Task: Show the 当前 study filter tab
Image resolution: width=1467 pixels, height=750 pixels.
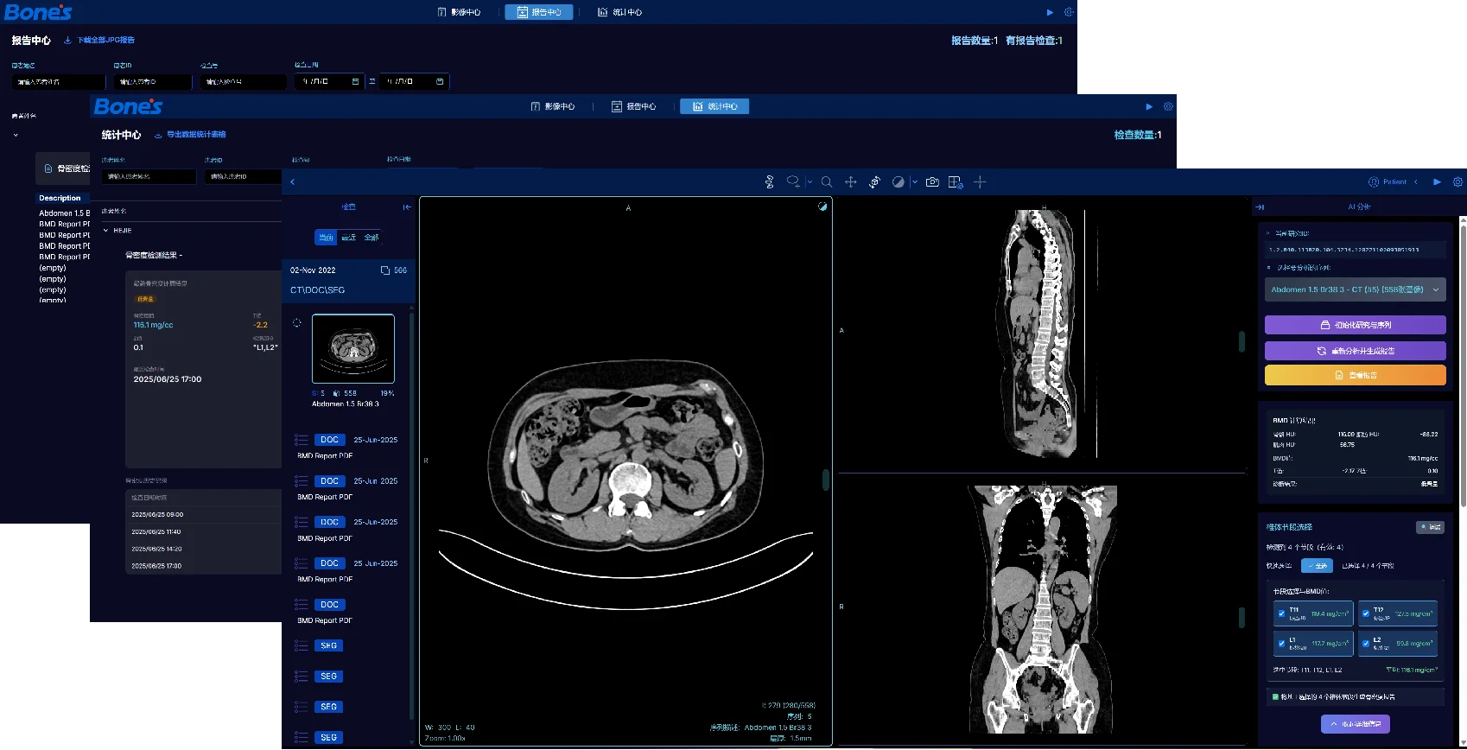Action: pyautogui.click(x=326, y=238)
